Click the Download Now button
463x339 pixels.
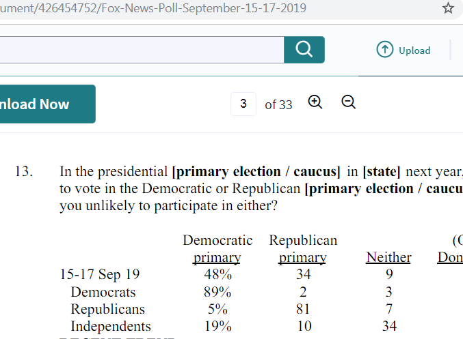coord(48,104)
